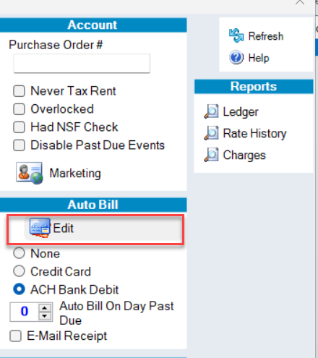Click the Refresh arrows icon
This screenshot has width=318, height=358.
point(236,35)
